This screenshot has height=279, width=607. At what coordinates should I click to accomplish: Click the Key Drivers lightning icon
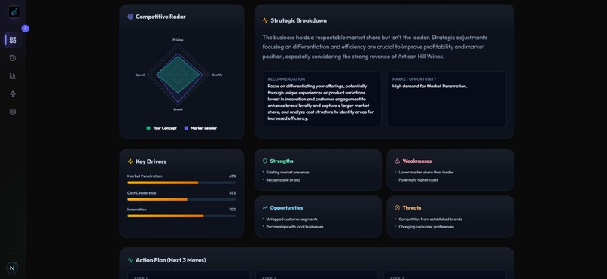click(130, 161)
